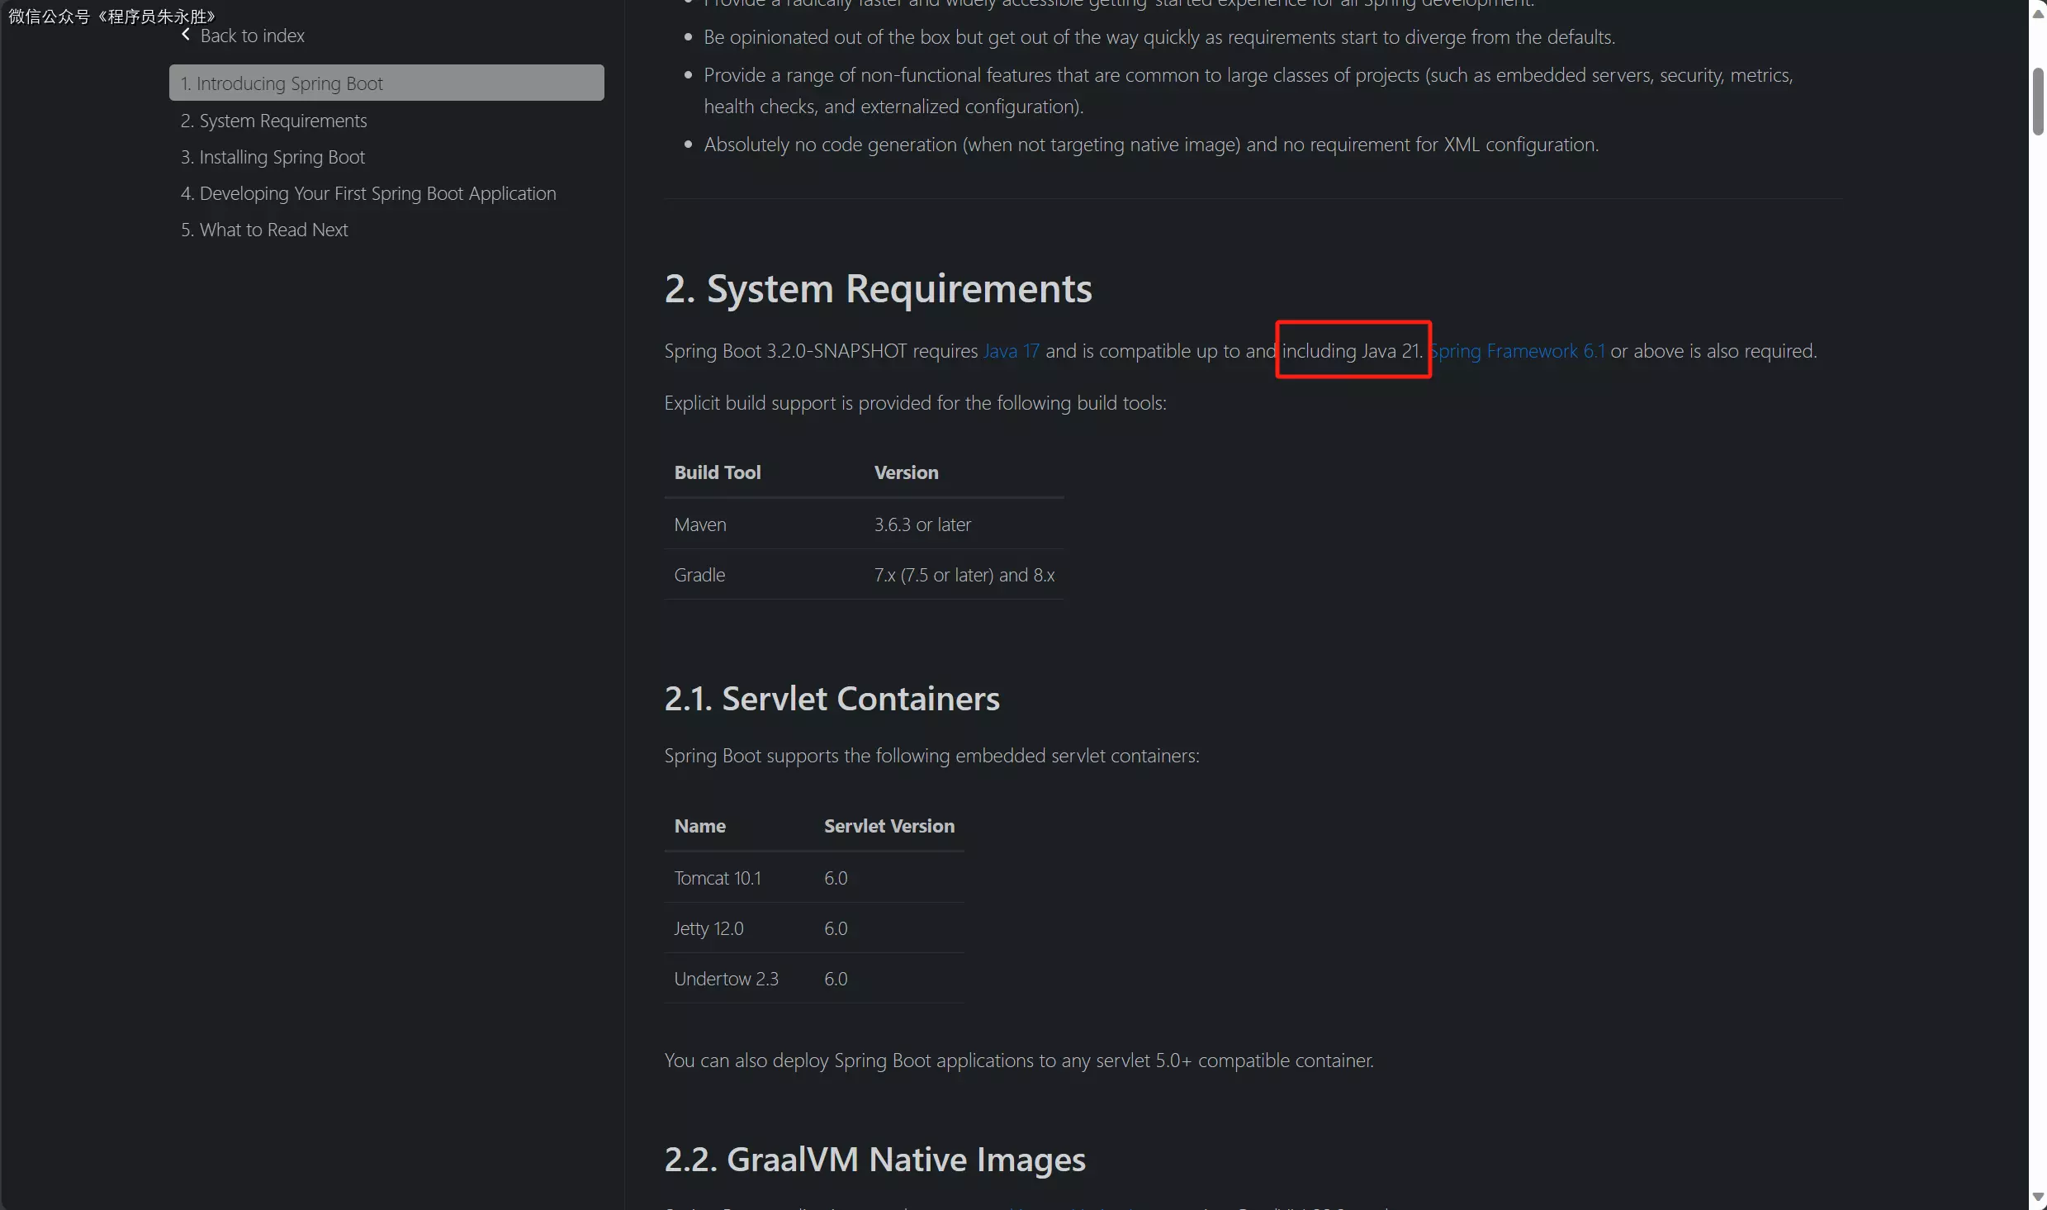Image resolution: width=2047 pixels, height=1210 pixels.
Task: Click the scrollbar up arrow
Action: click(2037, 14)
